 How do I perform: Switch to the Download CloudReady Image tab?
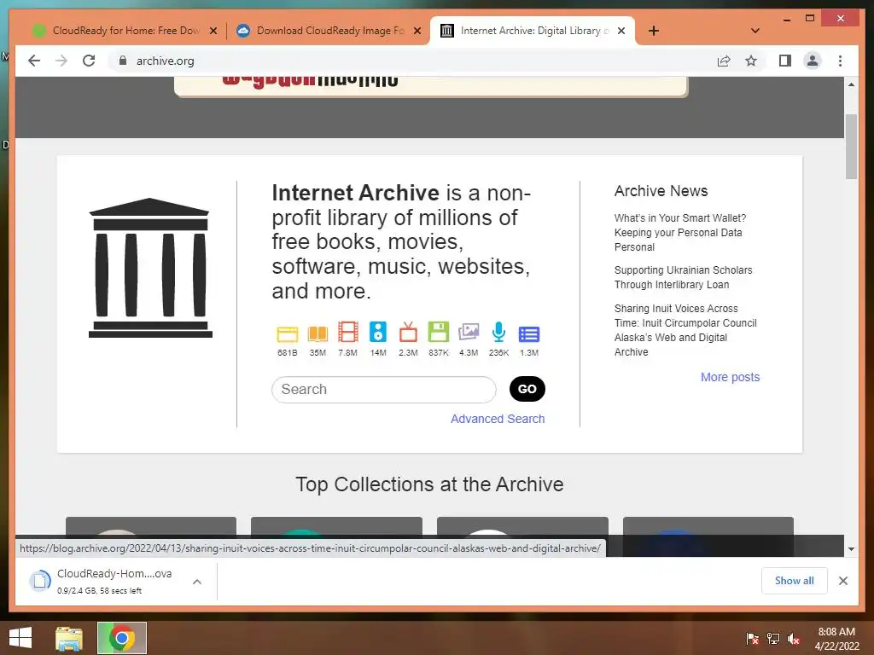(x=329, y=31)
